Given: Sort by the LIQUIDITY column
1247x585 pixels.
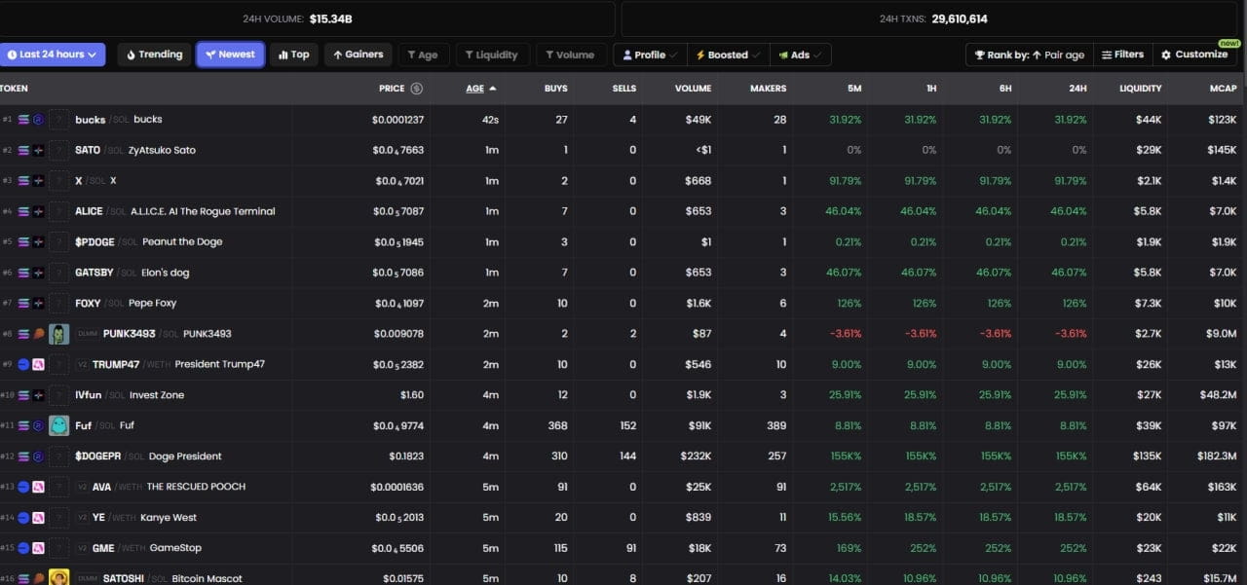Looking at the screenshot, I should [x=1140, y=89].
